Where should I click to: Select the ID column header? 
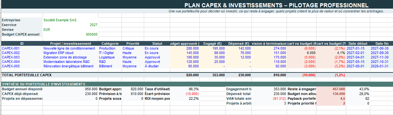(x=22, y=44)
